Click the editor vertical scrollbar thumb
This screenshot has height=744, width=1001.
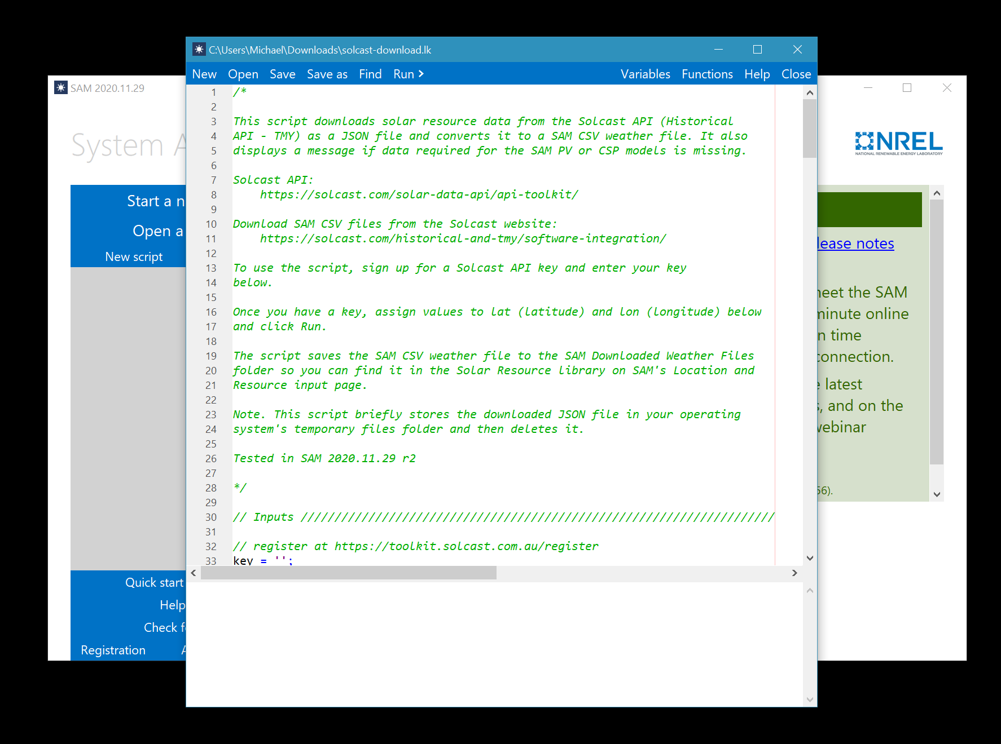(810, 129)
